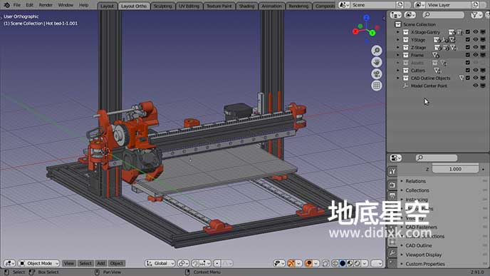Expand CAD Outline Objects collection
The height and width of the screenshot is (276, 490).
click(x=398, y=78)
